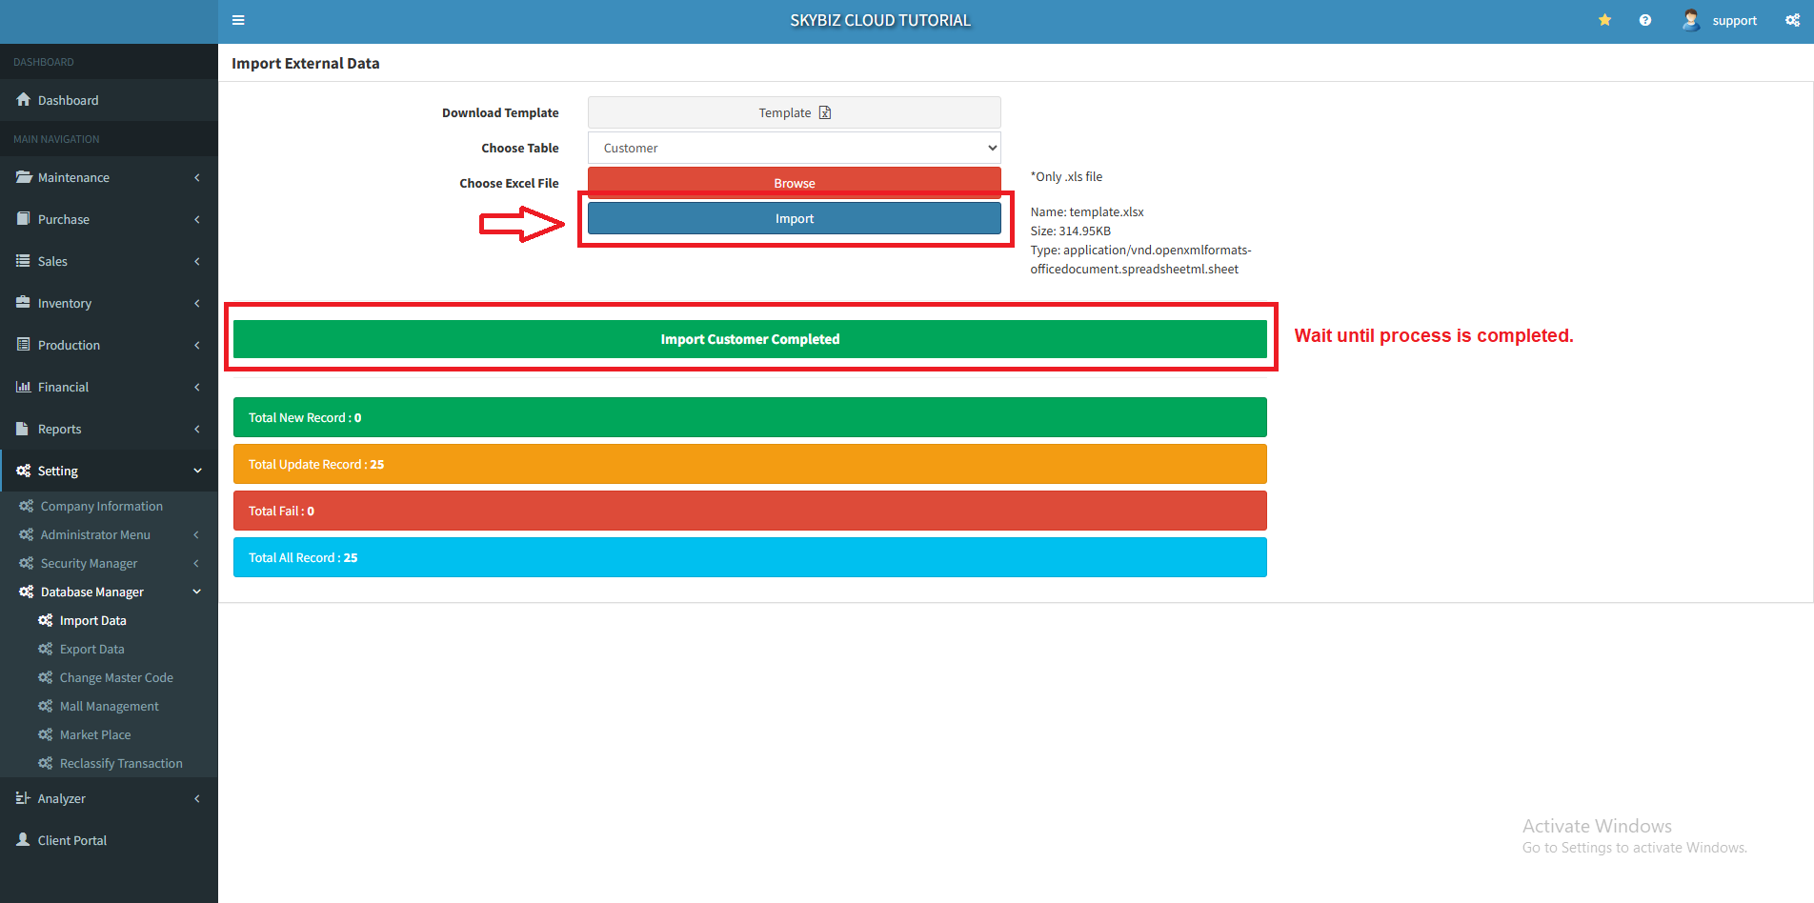Click the hamburger menu icon in header
The width and height of the screenshot is (1814, 903).
pyautogui.click(x=238, y=20)
